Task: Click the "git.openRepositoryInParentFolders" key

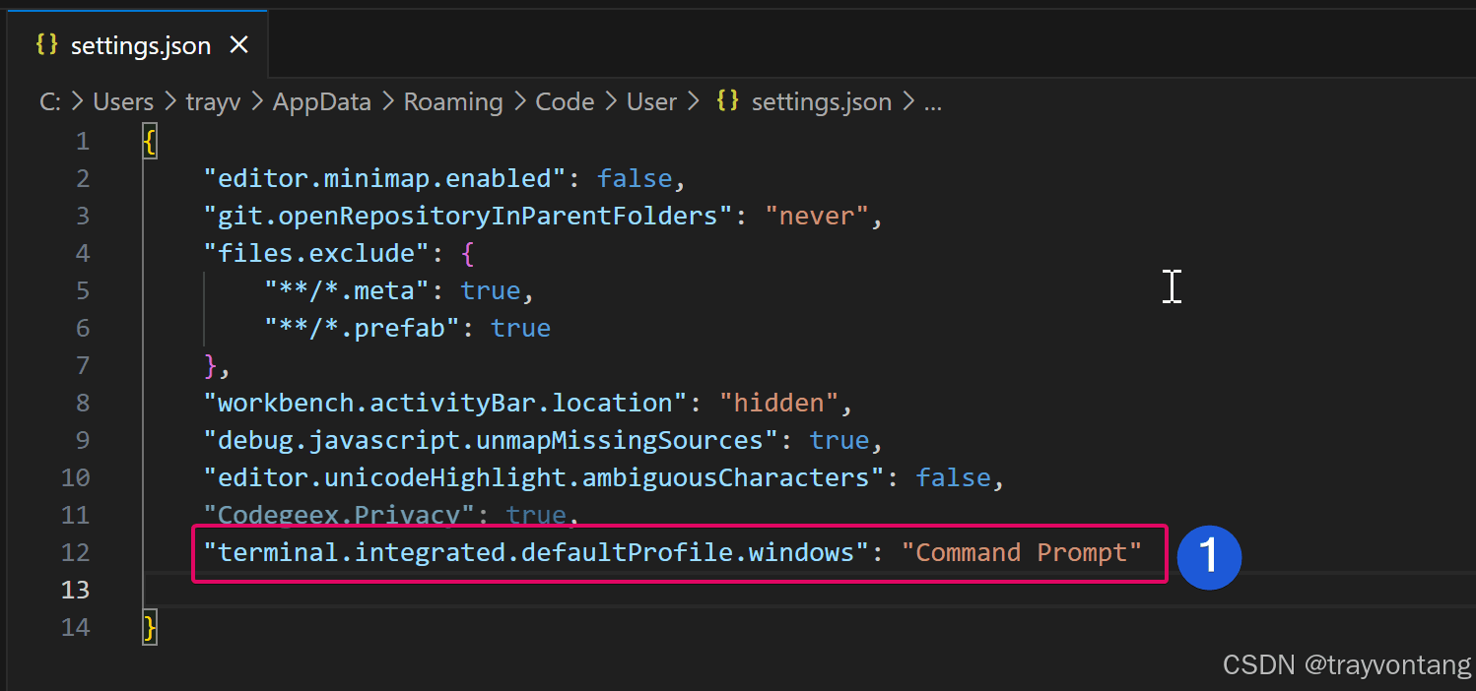Action: [468, 216]
